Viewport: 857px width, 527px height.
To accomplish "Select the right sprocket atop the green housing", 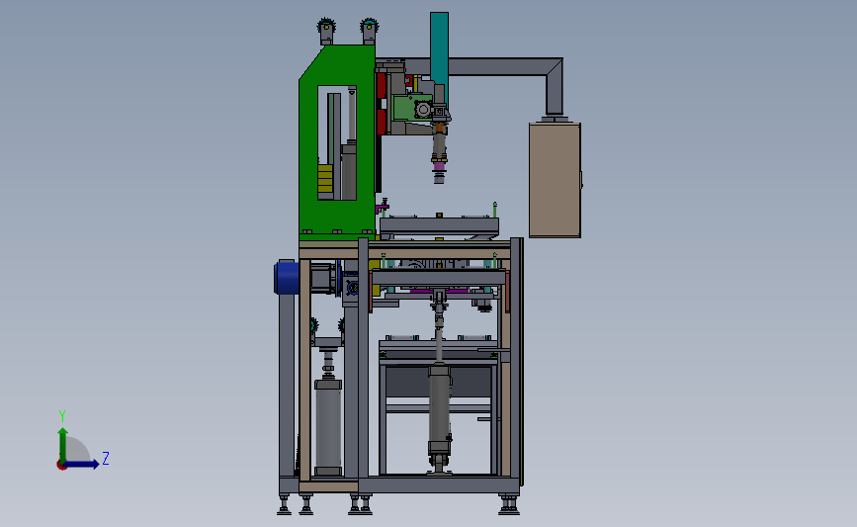I will (370, 26).
